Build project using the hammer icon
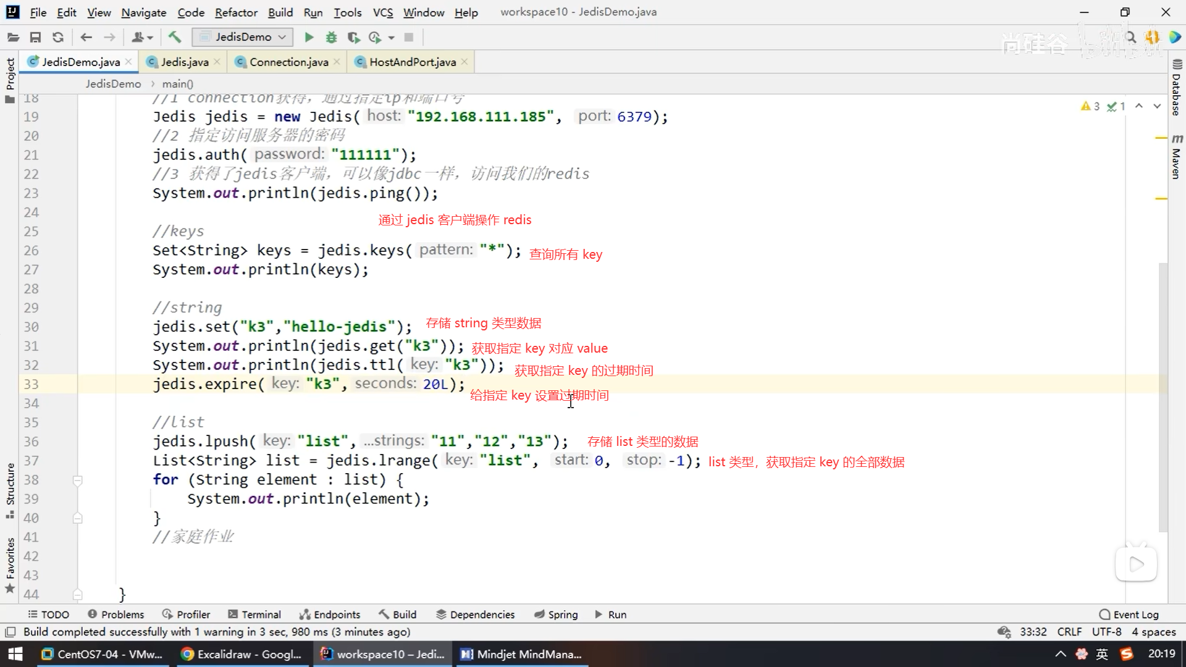Viewport: 1186px width, 667px height. [175, 38]
